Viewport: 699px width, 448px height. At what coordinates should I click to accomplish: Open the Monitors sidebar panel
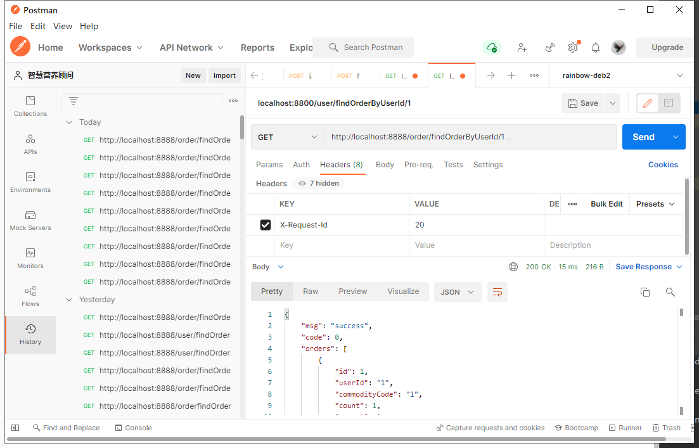30,259
